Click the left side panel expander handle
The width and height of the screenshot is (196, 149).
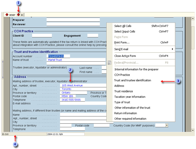point(3,70)
